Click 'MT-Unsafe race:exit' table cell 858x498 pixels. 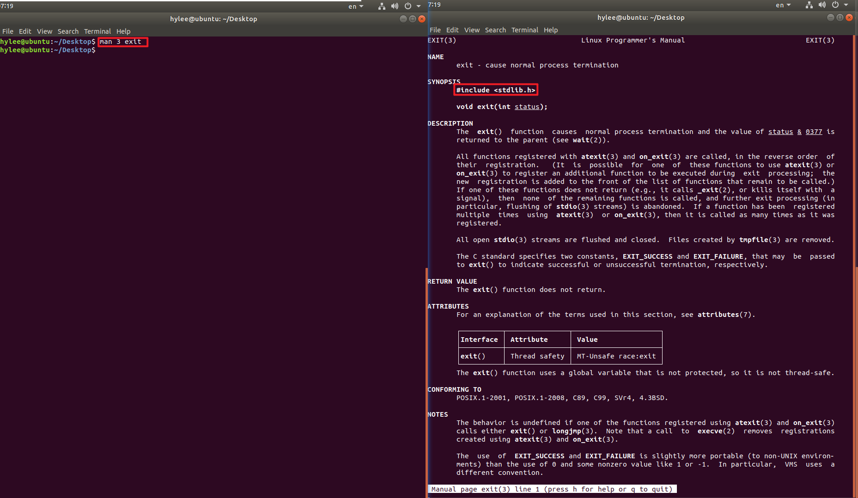tap(616, 356)
